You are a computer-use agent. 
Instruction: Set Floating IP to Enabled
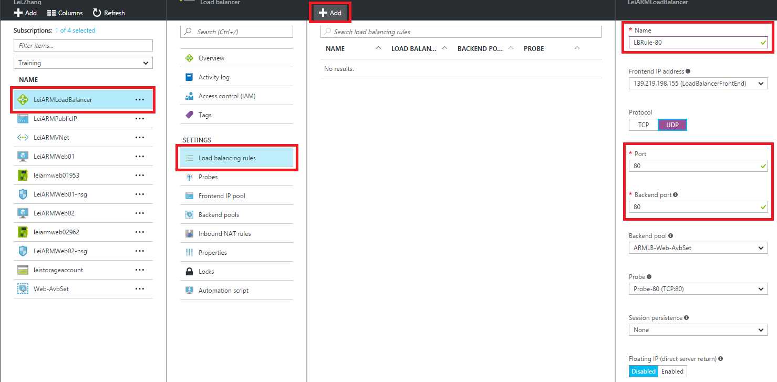(672, 371)
